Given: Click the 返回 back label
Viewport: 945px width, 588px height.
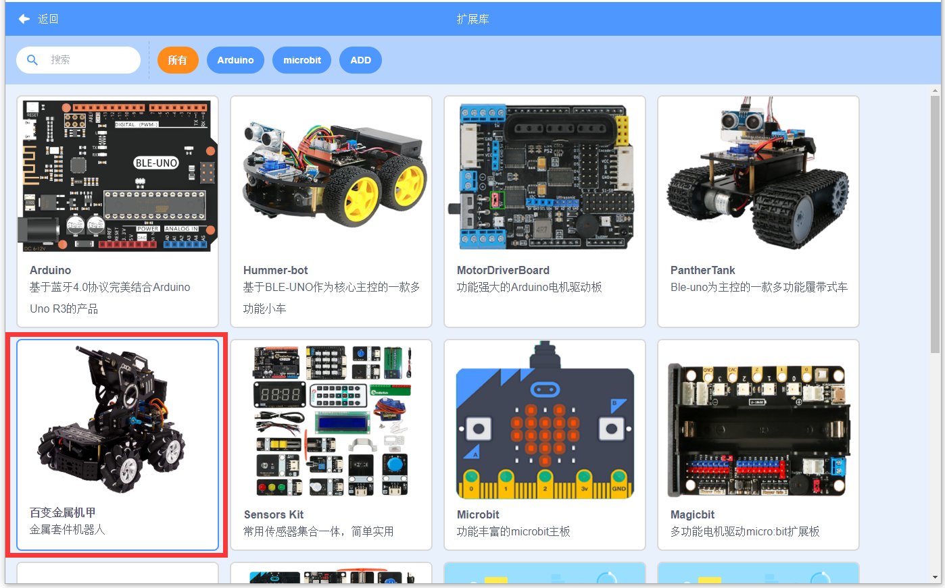Looking at the screenshot, I should pyautogui.click(x=48, y=19).
